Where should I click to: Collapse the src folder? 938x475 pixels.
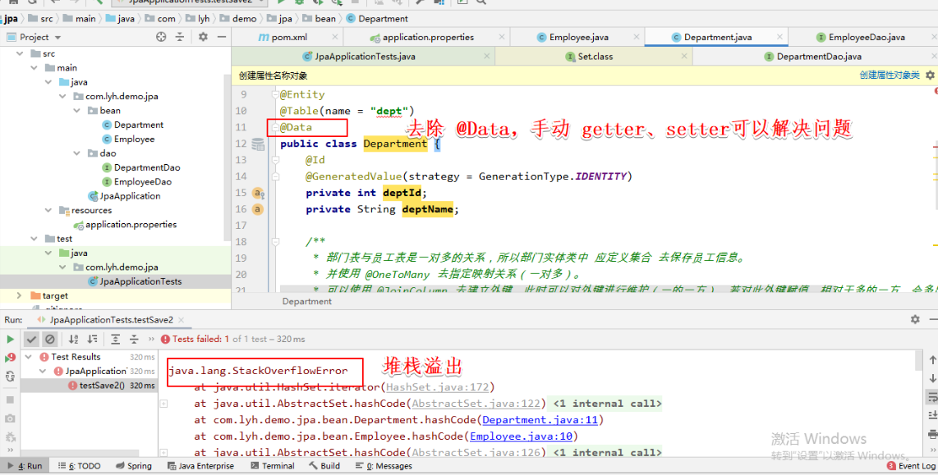point(20,54)
